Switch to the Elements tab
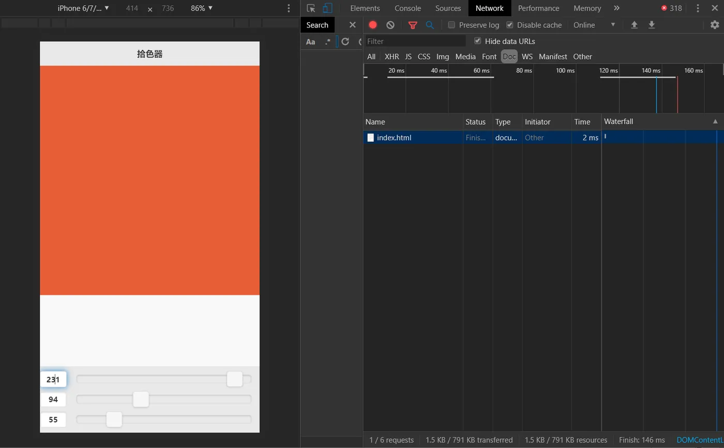The width and height of the screenshot is (724, 448). (x=365, y=8)
